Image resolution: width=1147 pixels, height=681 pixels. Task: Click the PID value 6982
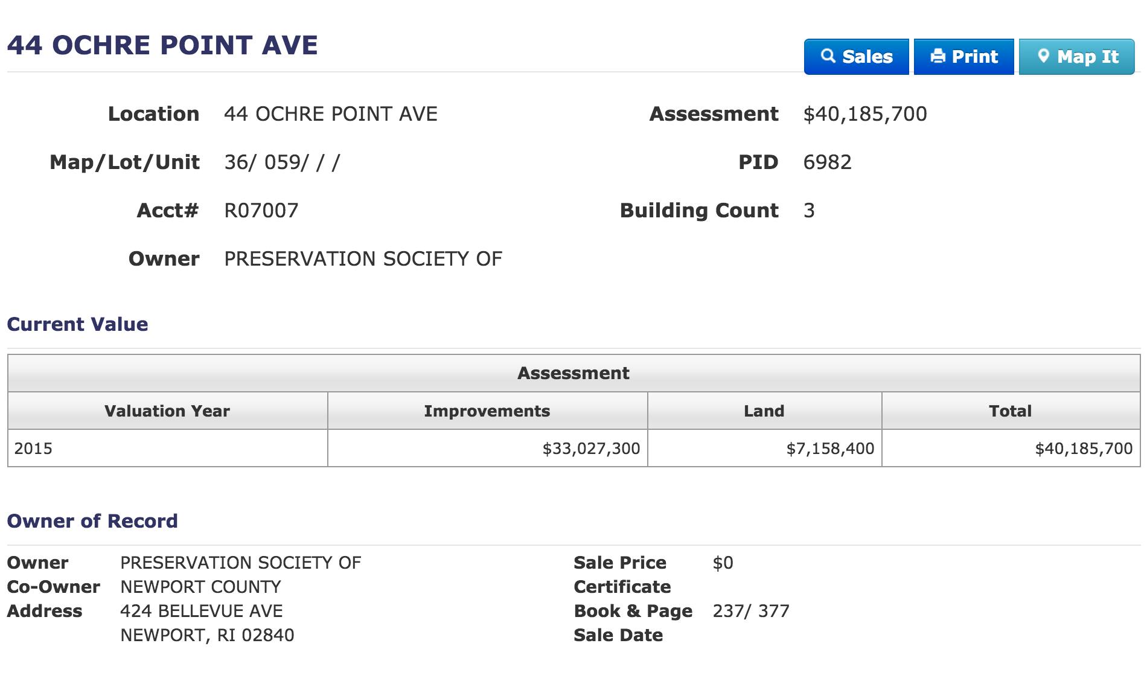(x=827, y=162)
